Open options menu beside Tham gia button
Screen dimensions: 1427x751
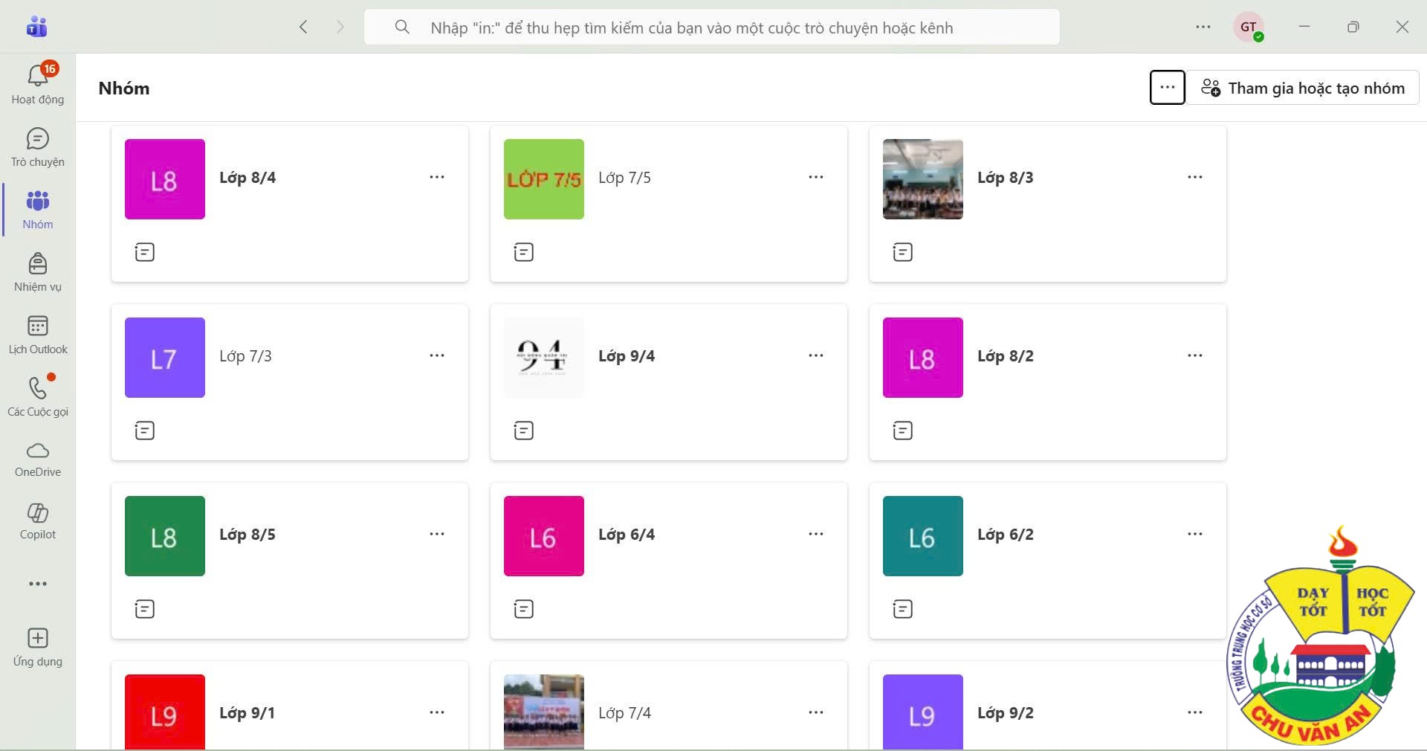pos(1167,88)
